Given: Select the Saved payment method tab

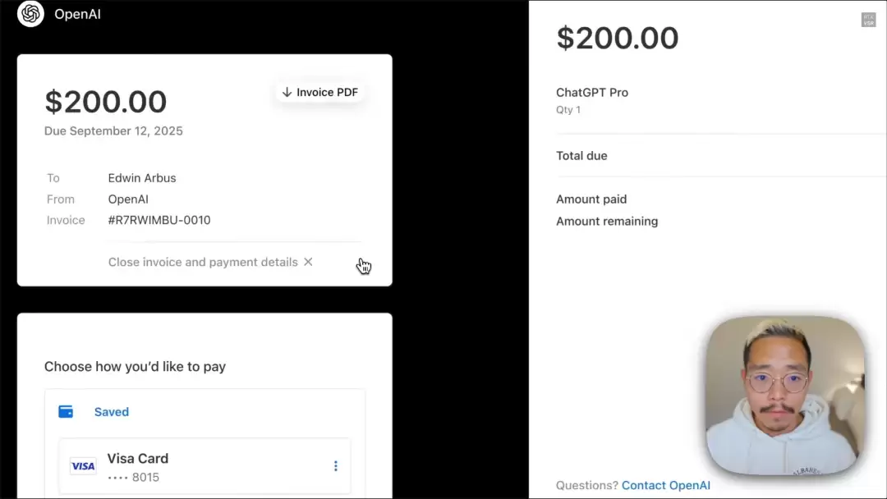Looking at the screenshot, I should click(x=111, y=412).
